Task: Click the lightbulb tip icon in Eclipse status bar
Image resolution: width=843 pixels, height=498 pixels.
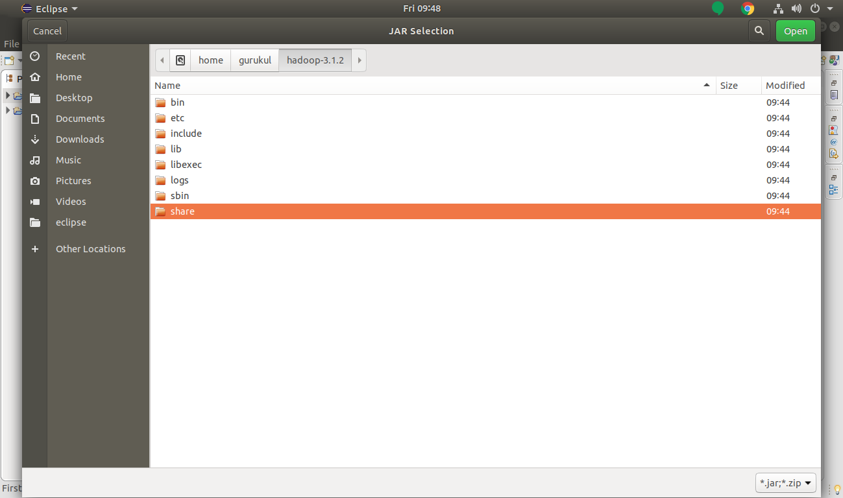Action: pos(837,489)
